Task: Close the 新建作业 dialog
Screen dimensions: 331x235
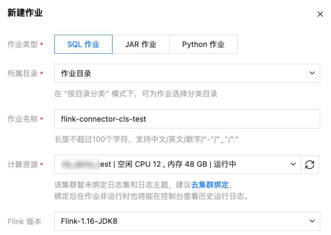Action: (x=320, y=14)
